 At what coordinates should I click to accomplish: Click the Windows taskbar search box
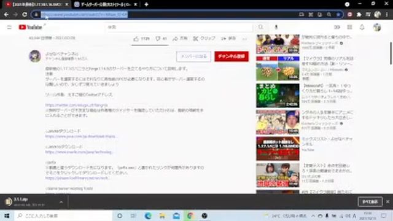tap(63, 215)
